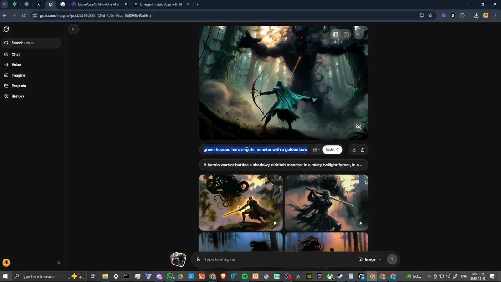Open the Windows Start menu
Viewport: 501px width, 282px height.
tap(5, 276)
